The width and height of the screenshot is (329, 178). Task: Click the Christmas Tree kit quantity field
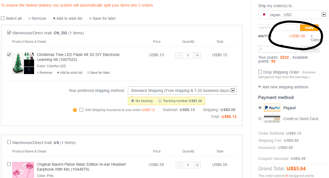point(188,55)
